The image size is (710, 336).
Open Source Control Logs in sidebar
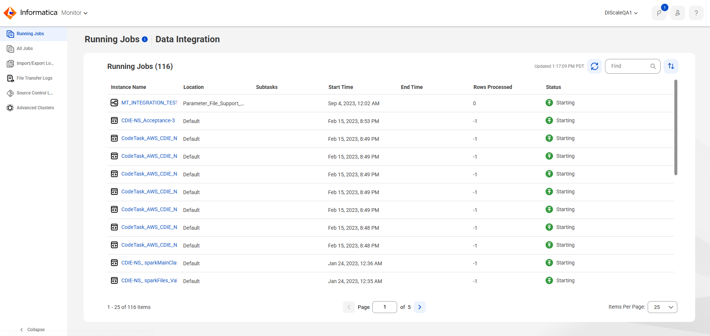point(33,93)
